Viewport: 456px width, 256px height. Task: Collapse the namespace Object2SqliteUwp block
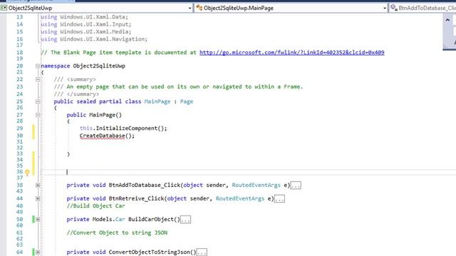38,66
